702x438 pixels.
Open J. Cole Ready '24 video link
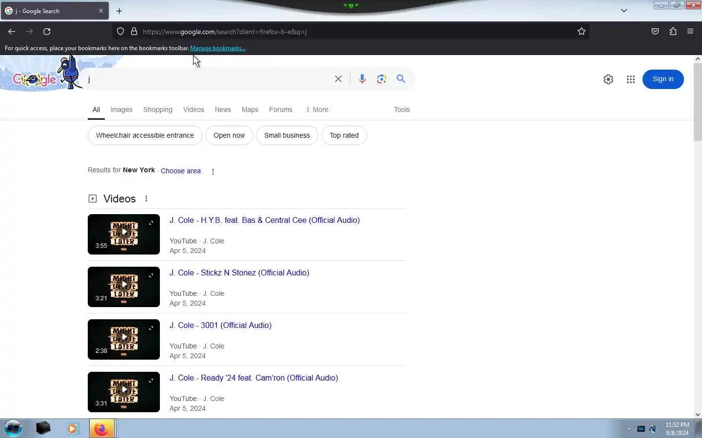tap(253, 378)
